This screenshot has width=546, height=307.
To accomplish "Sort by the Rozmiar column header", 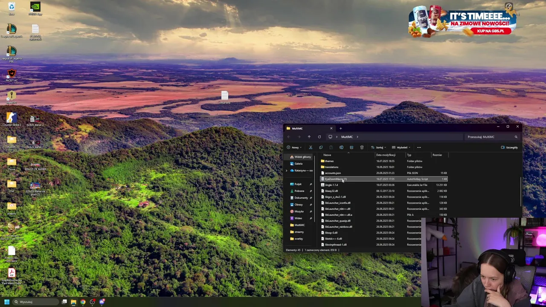I will [437, 155].
